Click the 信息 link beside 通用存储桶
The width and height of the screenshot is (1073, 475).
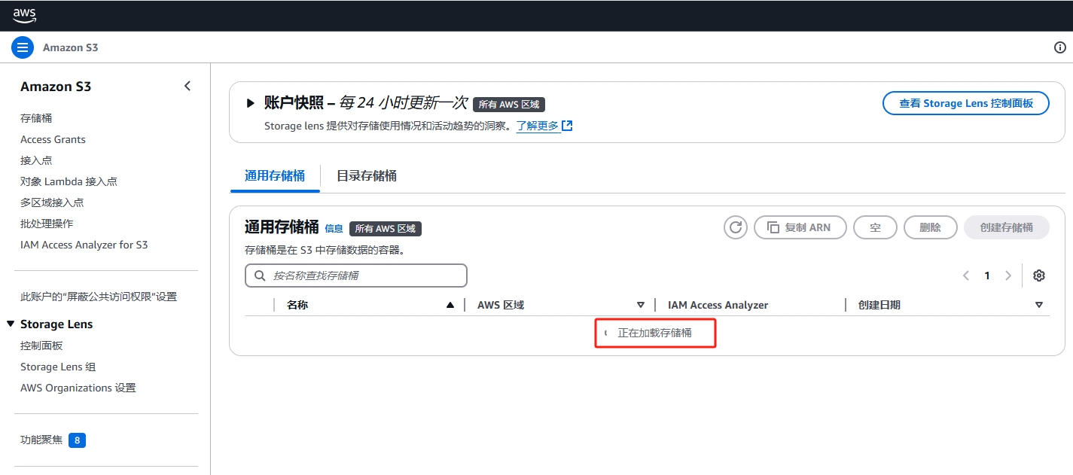[x=334, y=229]
